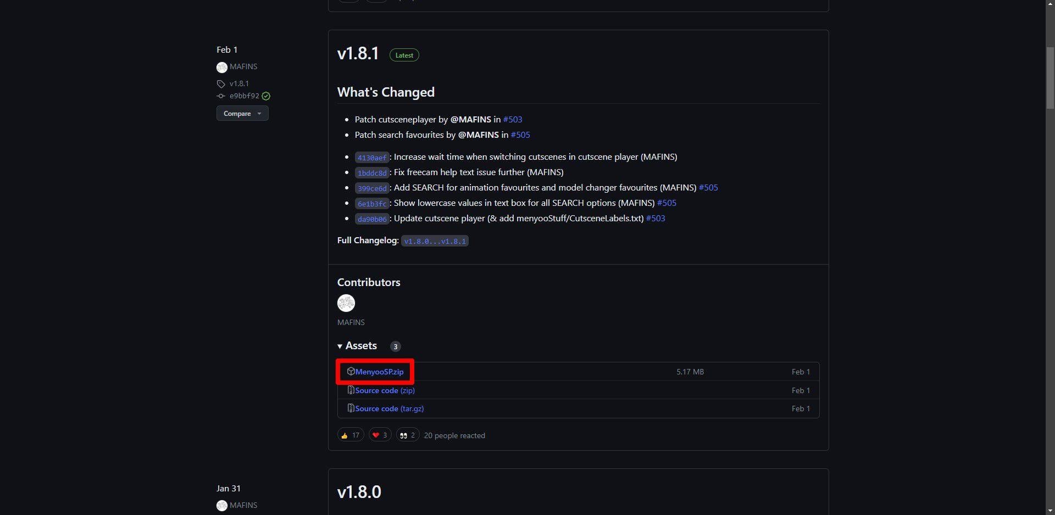Click the verified checkmark badge beside e9bbf92
This screenshot has width=1055, height=515.
click(x=266, y=96)
